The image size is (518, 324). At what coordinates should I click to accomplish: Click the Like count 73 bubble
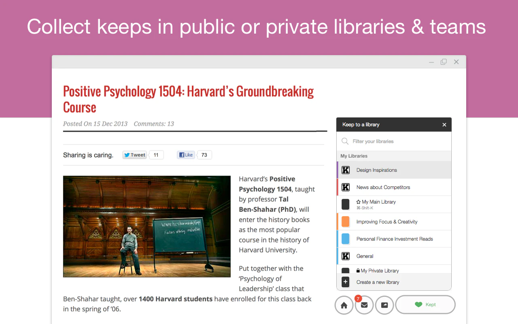point(204,155)
